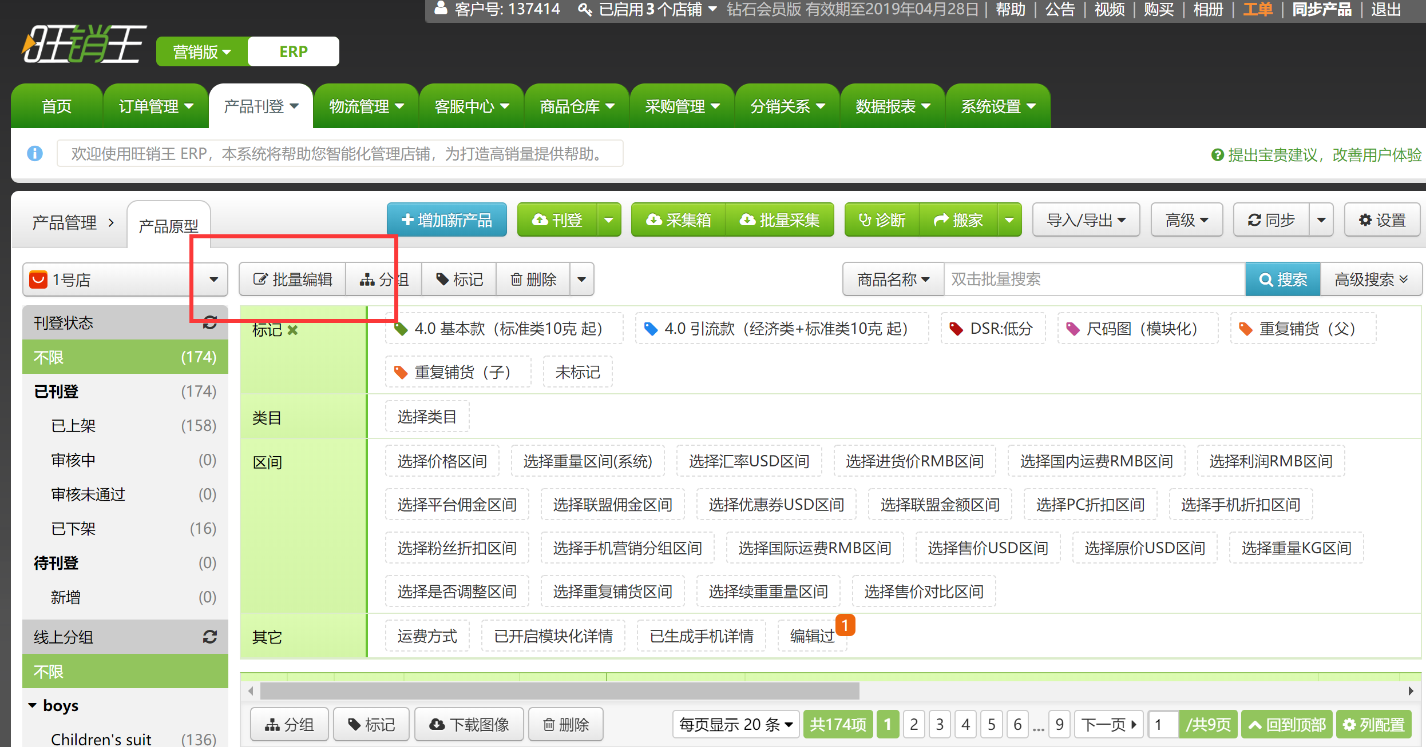
Task: Go to page 2
Action: (914, 724)
